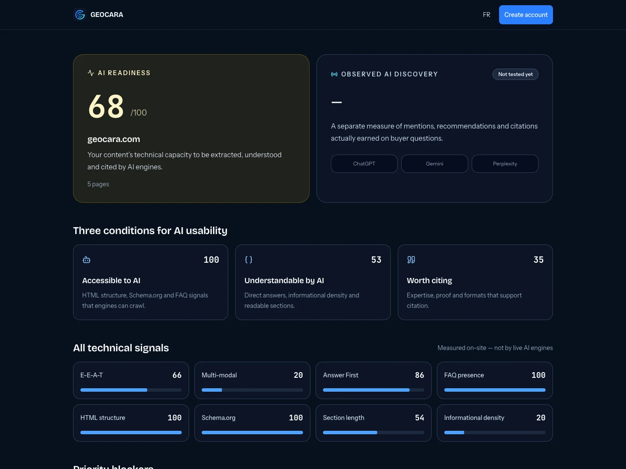The height and width of the screenshot is (469, 626).
Task: Click the geocara.com domain text
Action: pyautogui.click(x=114, y=139)
